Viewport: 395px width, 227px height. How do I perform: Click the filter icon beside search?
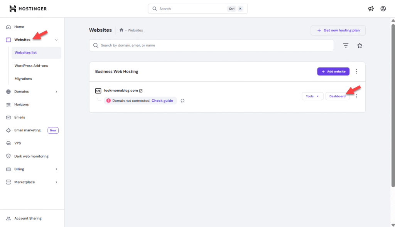(346, 45)
